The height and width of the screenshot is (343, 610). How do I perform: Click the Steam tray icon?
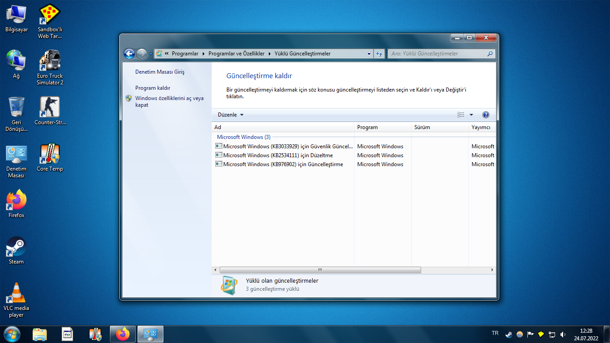(x=509, y=334)
